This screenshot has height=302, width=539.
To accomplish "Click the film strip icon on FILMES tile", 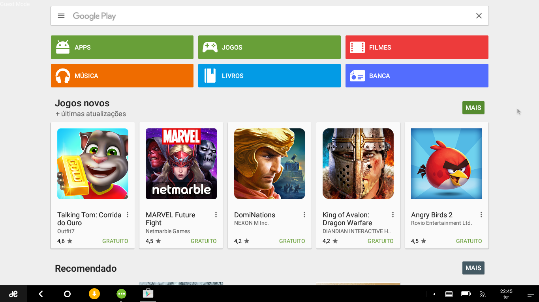I will click(x=357, y=47).
